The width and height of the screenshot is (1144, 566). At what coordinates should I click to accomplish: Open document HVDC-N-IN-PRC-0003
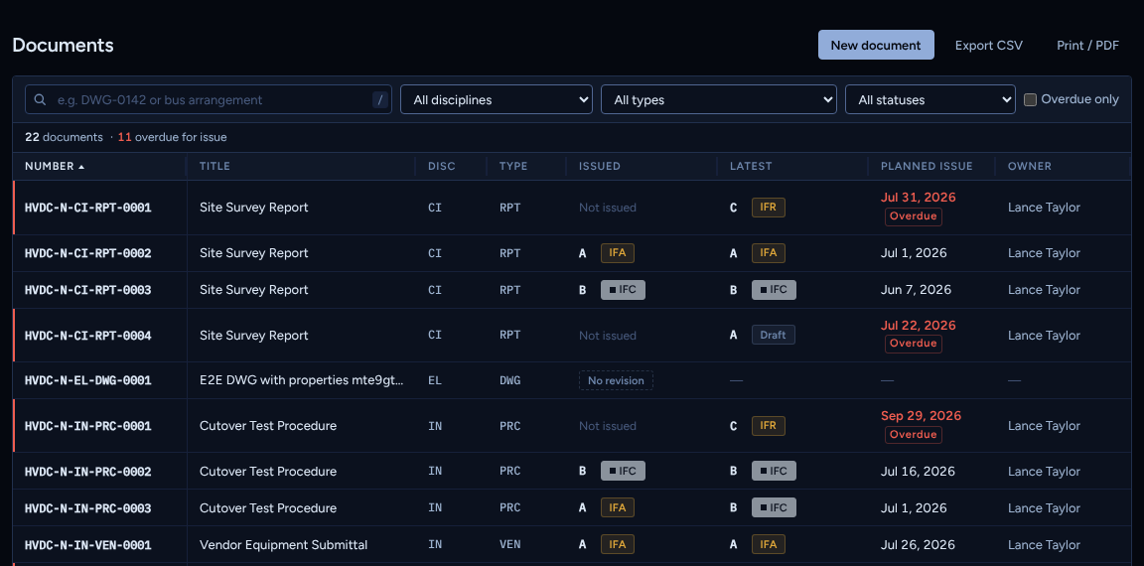[87, 508]
